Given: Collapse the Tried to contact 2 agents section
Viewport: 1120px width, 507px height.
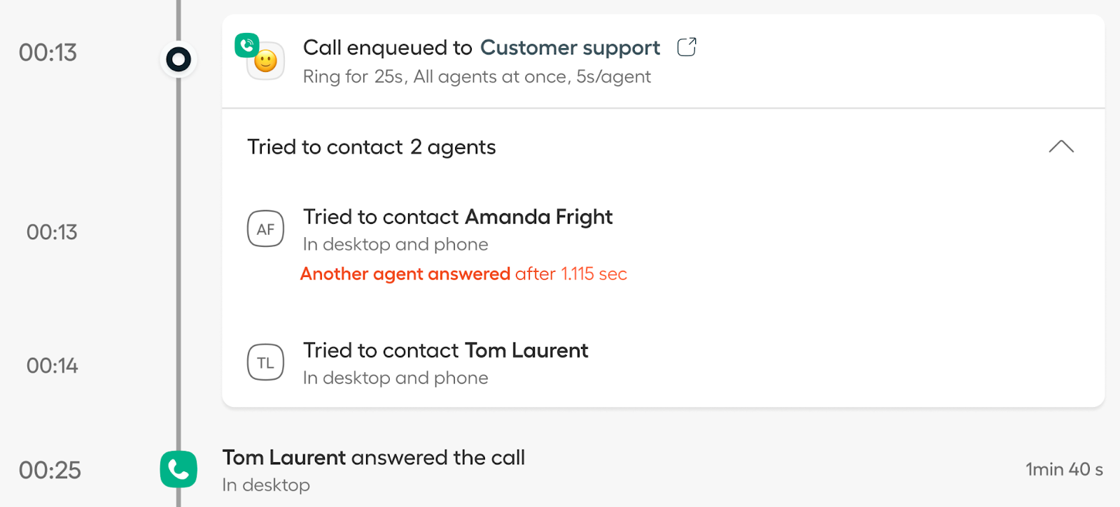Looking at the screenshot, I should coord(1061,146).
